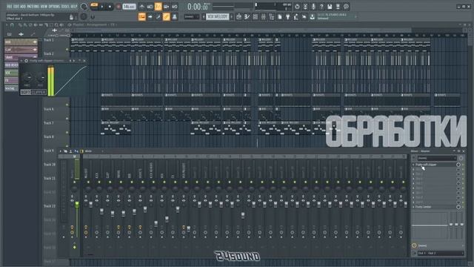The height and width of the screenshot is (267, 474).
Task: Open the Fruity soft clipper slot arrow menu
Action: pyautogui.click(x=413, y=165)
